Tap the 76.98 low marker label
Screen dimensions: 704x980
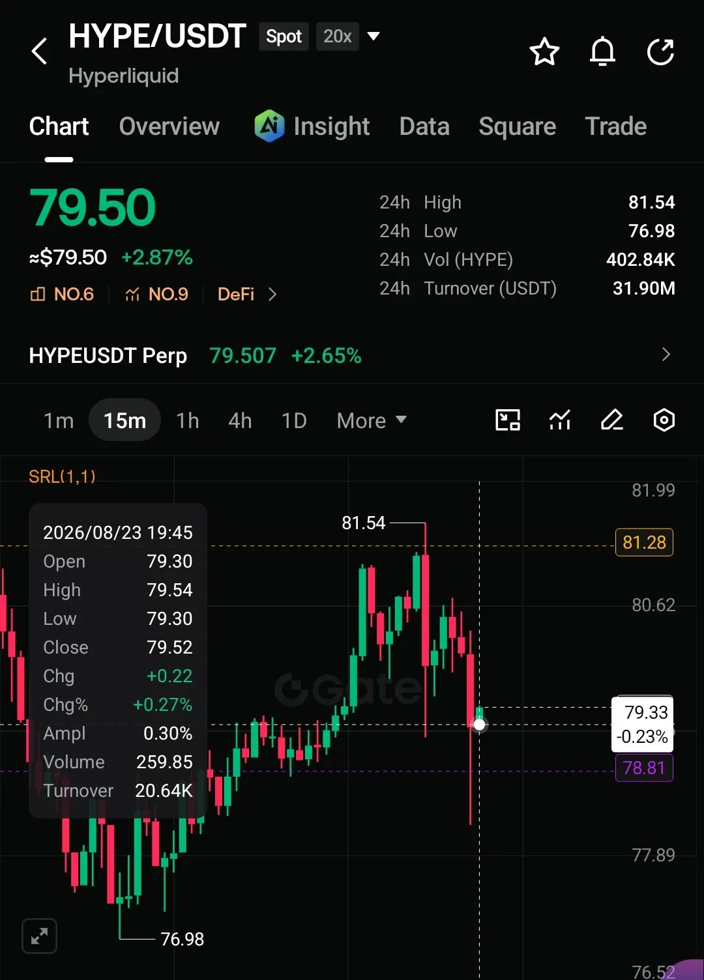[183, 939]
